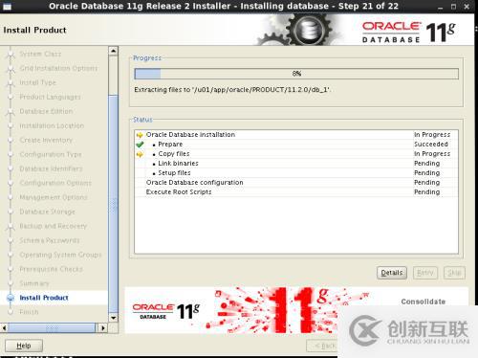This screenshot has width=478, height=358.
Task: Open installation Details log
Action: pyautogui.click(x=392, y=273)
